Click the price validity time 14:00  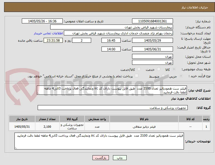click(111, 49)
